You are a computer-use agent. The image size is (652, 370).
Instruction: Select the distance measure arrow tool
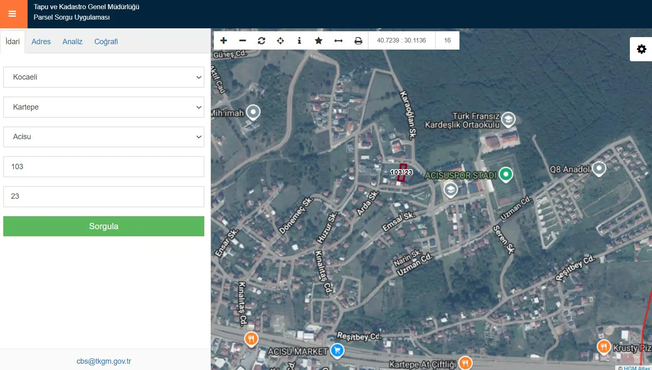pyautogui.click(x=338, y=40)
